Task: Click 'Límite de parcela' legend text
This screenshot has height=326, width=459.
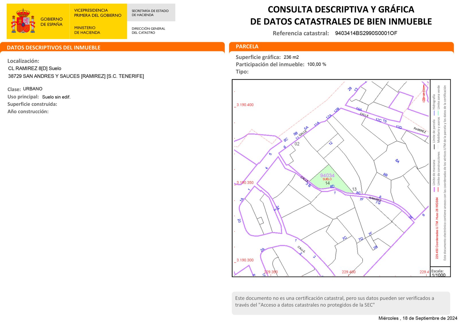Action: [434, 131]
